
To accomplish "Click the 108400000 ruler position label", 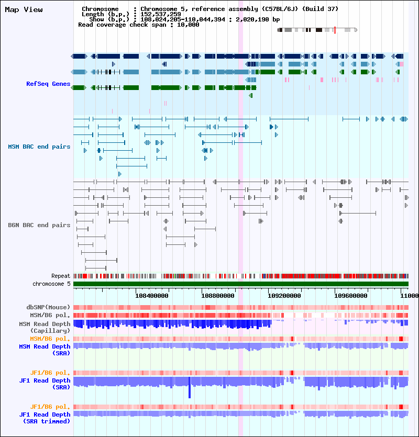I will coord(152,296).
